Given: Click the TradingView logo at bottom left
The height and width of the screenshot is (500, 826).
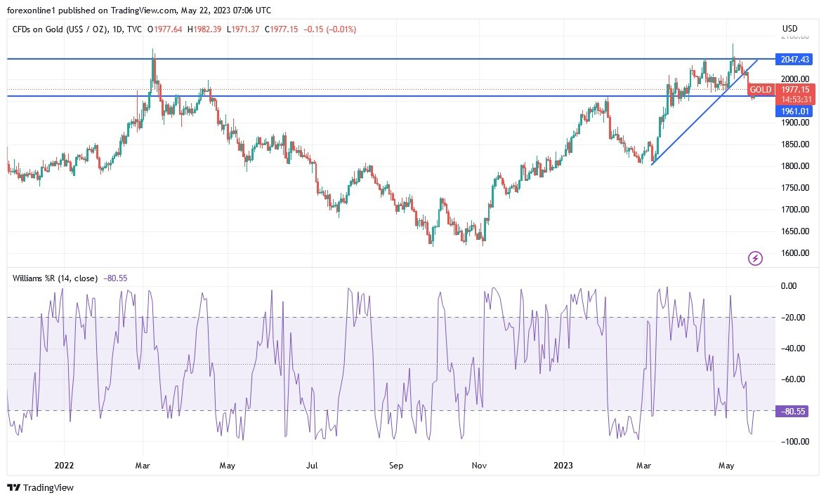Looking at the screenshot, I should coord(39,487).
